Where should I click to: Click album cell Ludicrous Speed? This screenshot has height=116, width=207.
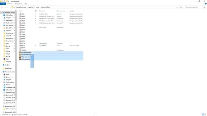74,46
